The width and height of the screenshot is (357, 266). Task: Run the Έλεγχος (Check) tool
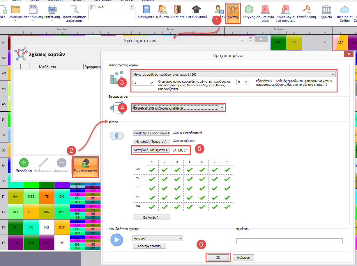click(x=249, y=12)
